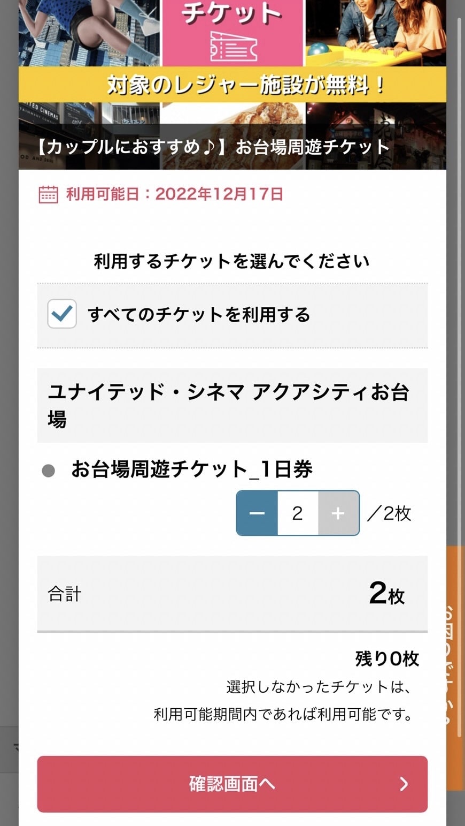Select the お台場周遊チケット_1日券 item
The image size is (465, 826).
192,469
